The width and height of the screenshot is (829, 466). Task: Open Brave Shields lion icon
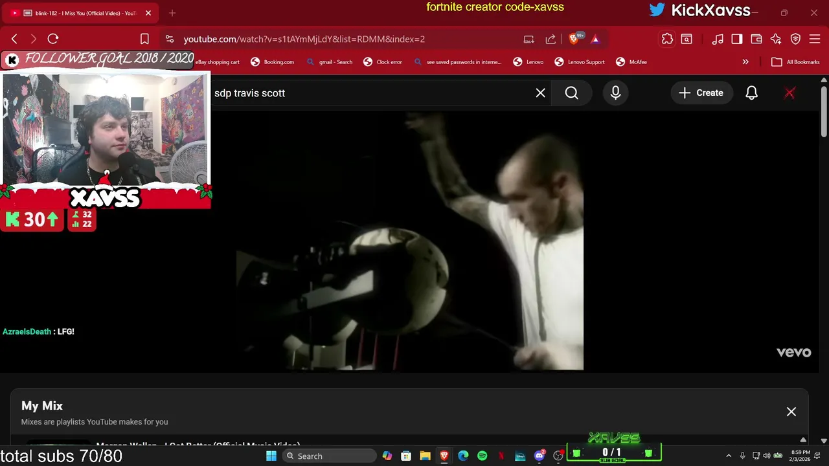[573, 39]
